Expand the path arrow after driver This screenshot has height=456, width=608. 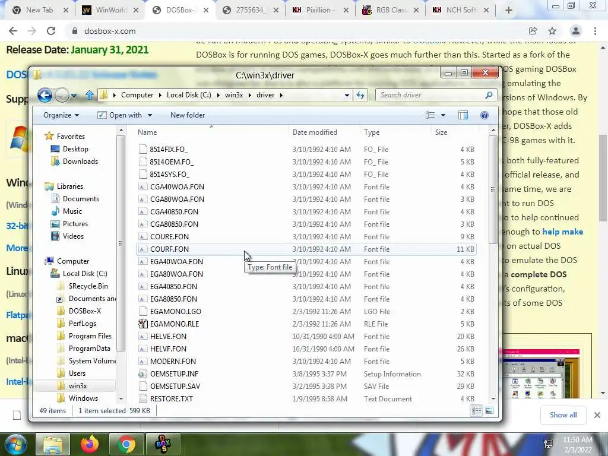tap(281, 95)
